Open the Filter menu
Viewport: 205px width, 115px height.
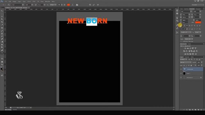[34, 1]
